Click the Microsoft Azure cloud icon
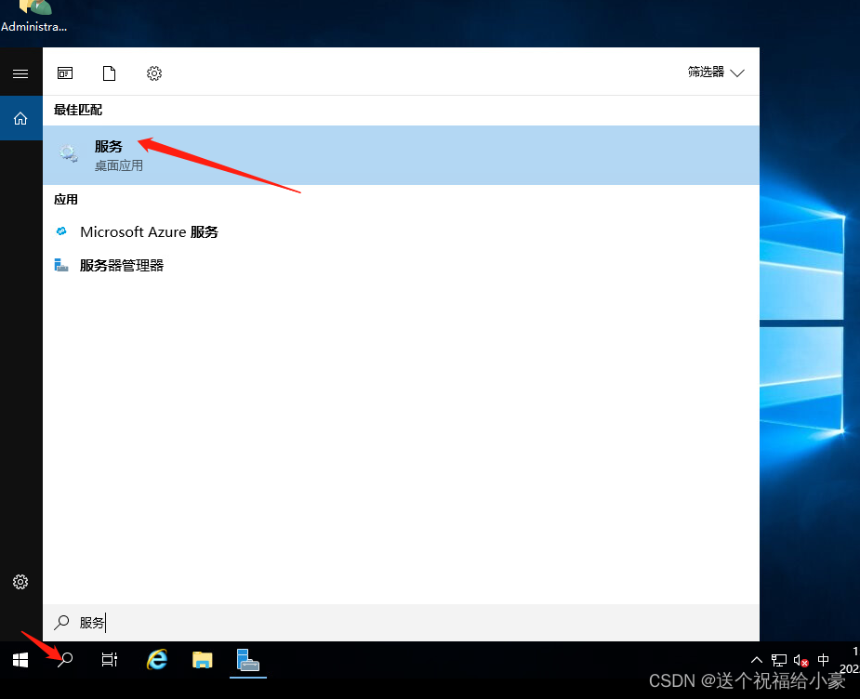This screenshot has width=860, height=699. coord(61,231)
